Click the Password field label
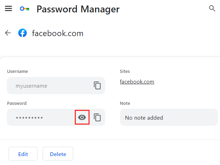This screenshot has height=165, width=220. [16, 103]
